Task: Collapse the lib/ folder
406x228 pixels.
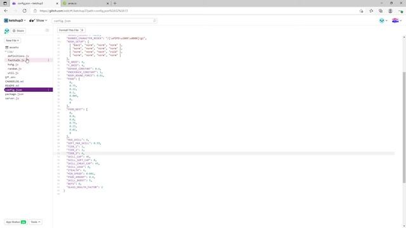Action: [x=10, y=52]
